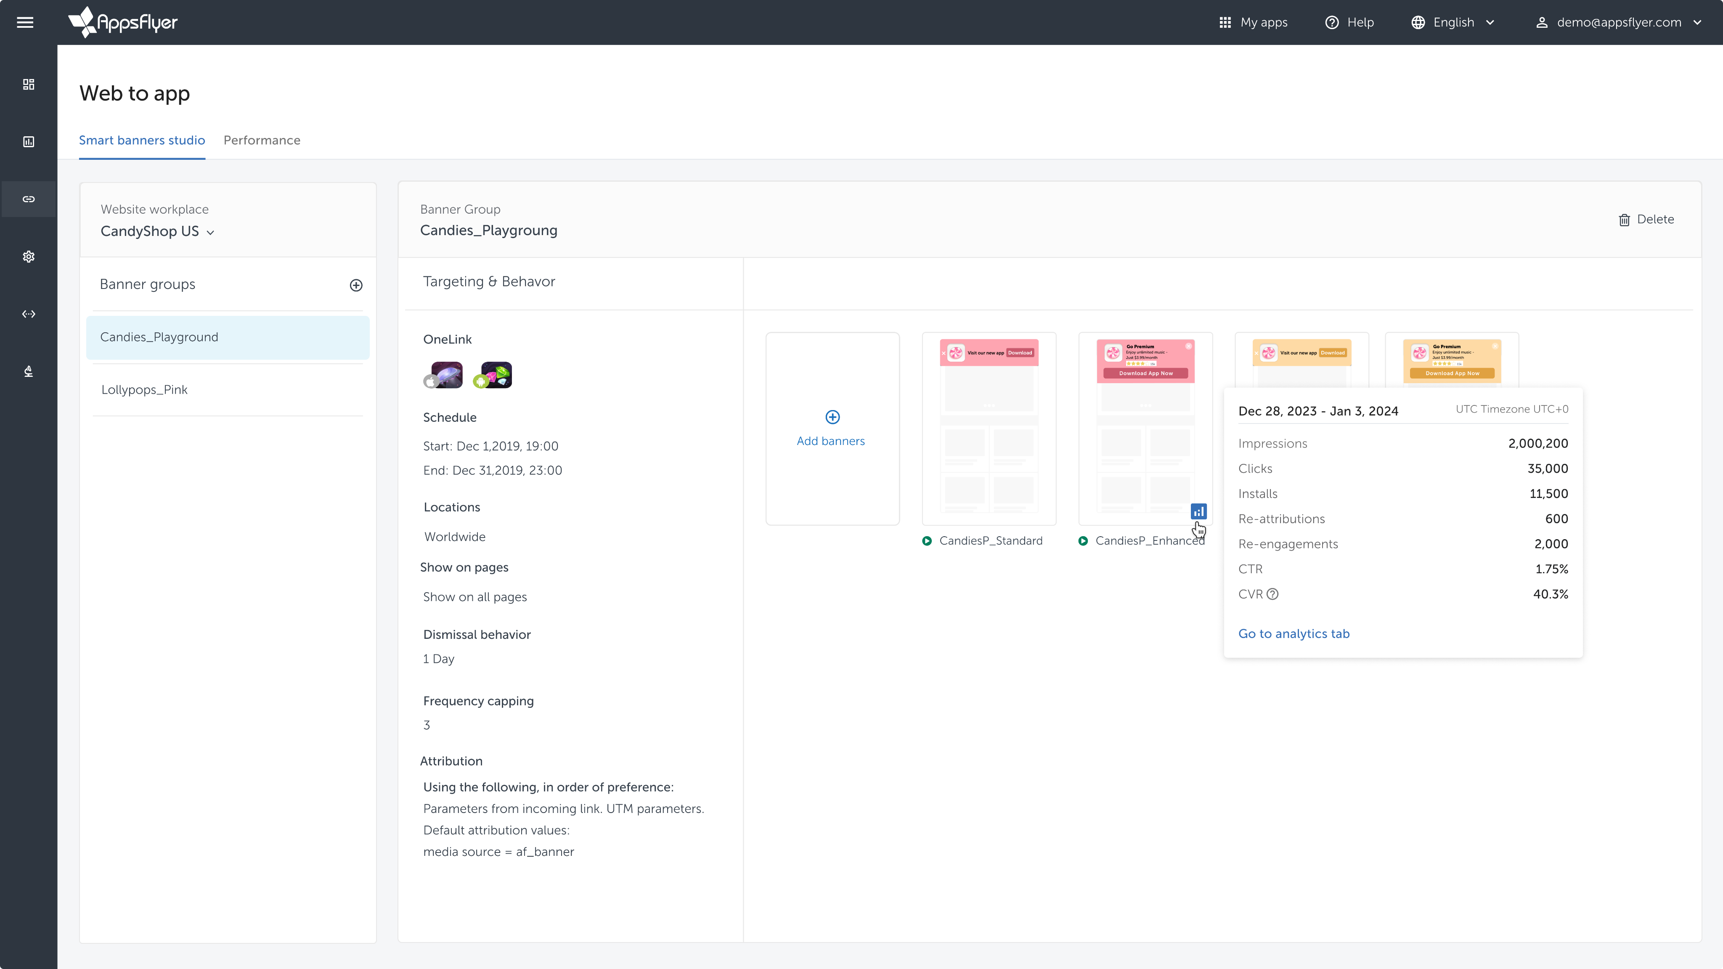Open the English language dropdown
This screenshot has width=1723, height=969.
(x=1453, y=23)
